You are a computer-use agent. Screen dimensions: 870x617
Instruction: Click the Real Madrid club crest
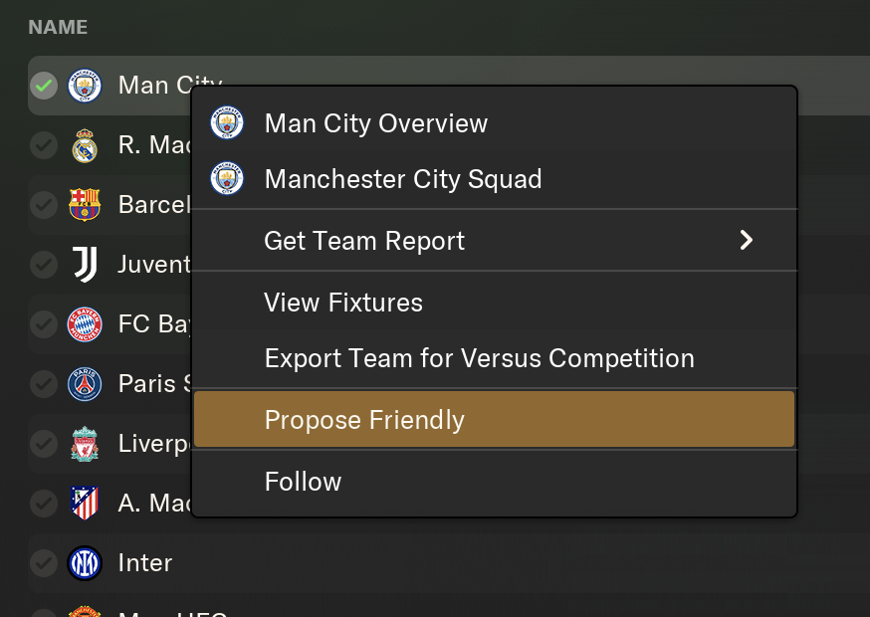coord(85,145)
